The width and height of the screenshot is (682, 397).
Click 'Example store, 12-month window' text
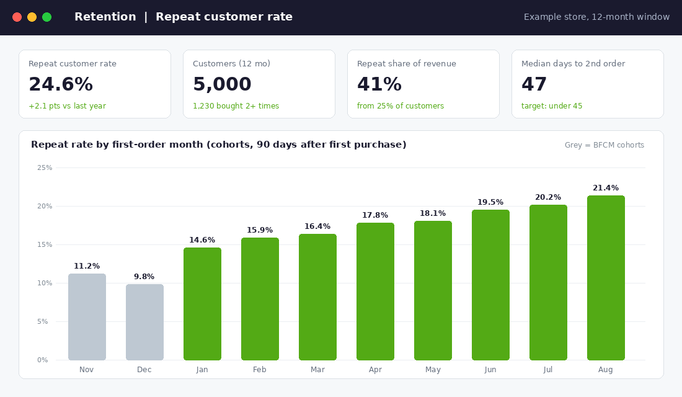pyautogui.click(x=596, y=17)
